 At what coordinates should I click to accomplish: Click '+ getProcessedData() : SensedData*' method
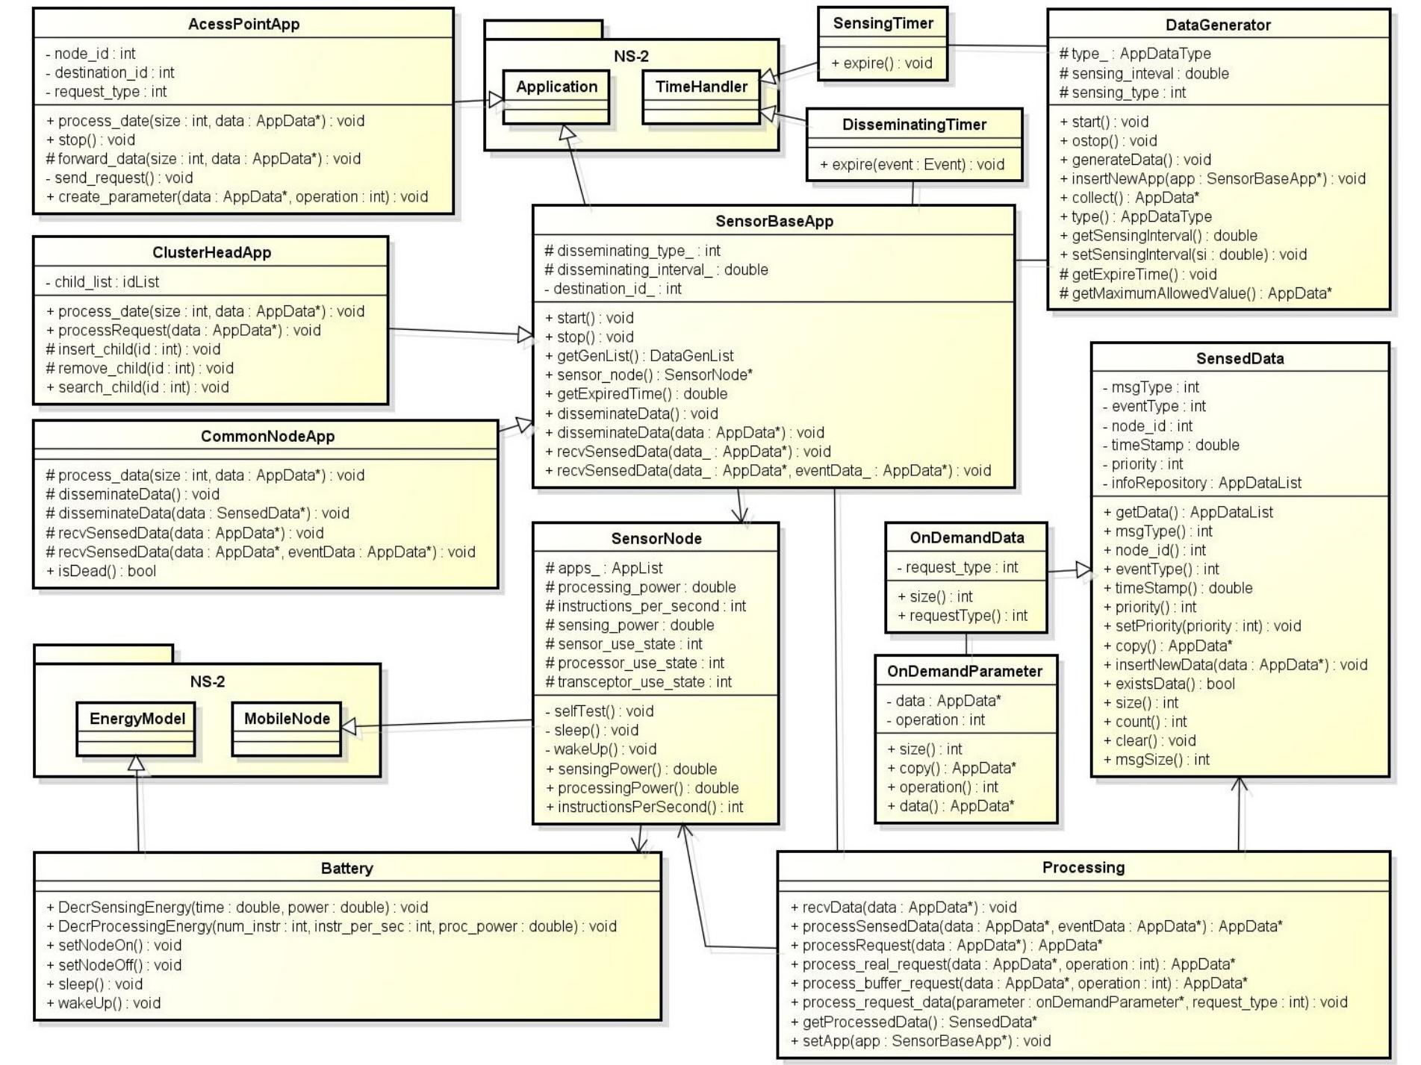coord(913,1022)
